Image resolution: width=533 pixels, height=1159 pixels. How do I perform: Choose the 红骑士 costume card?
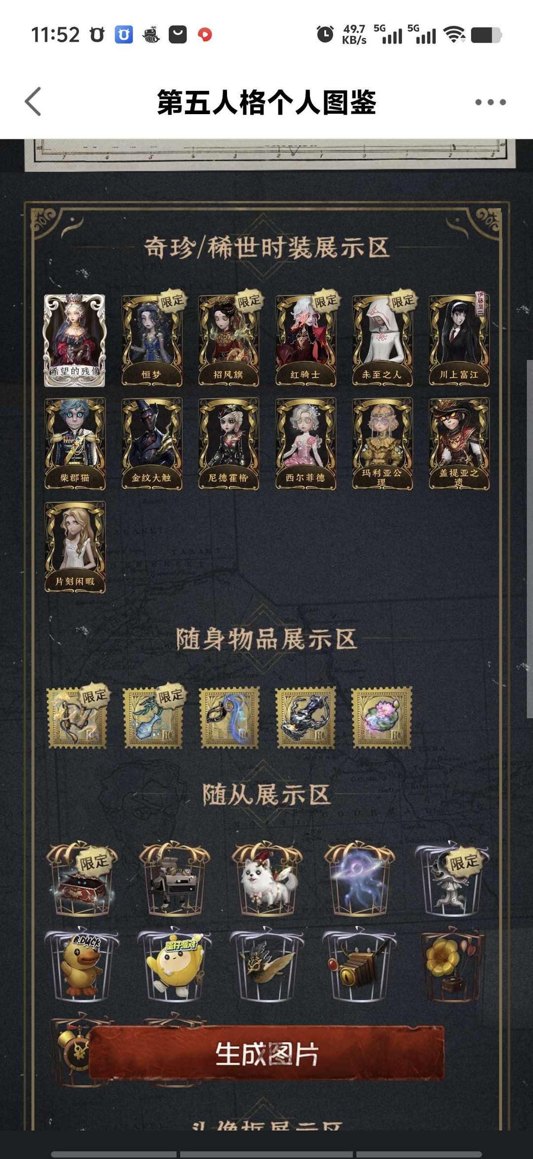click(x=305, y=340)
